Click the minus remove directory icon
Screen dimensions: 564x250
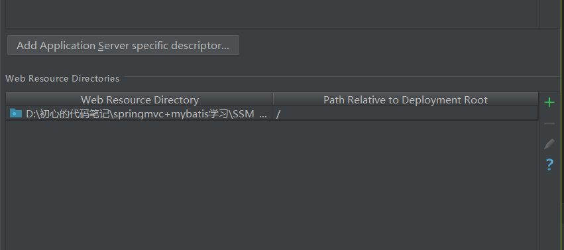click(549, 123)
